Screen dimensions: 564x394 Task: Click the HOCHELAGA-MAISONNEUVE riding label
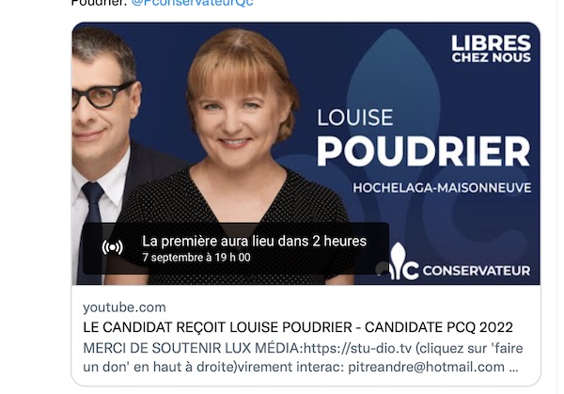442,188
